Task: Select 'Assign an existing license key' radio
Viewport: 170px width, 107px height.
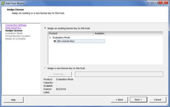Action: [45, 28]
